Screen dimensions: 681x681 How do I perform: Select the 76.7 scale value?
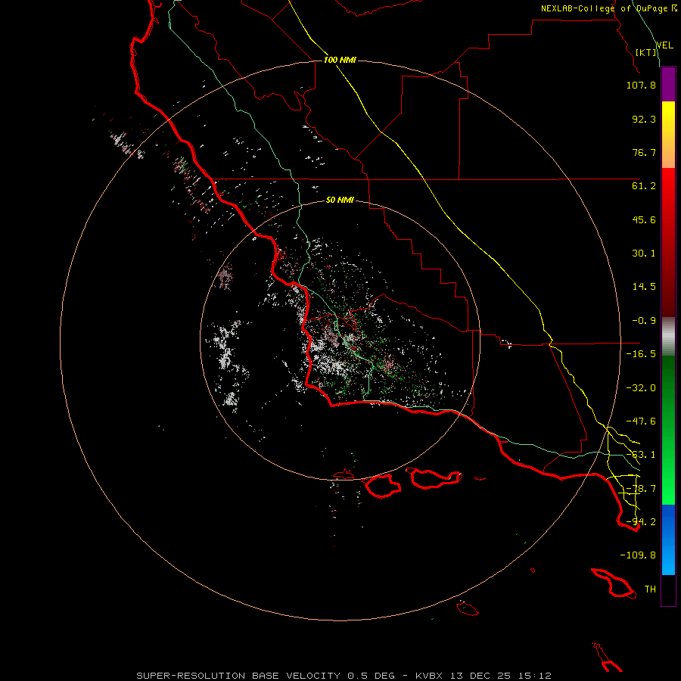pos(644,152)
